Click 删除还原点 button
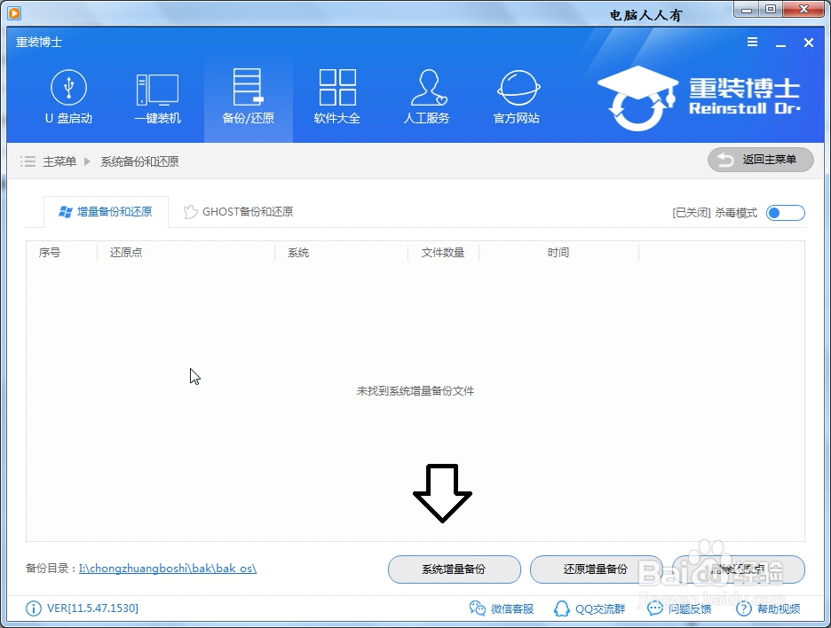Viewport: 831px width, 628px height. point(739,569)
